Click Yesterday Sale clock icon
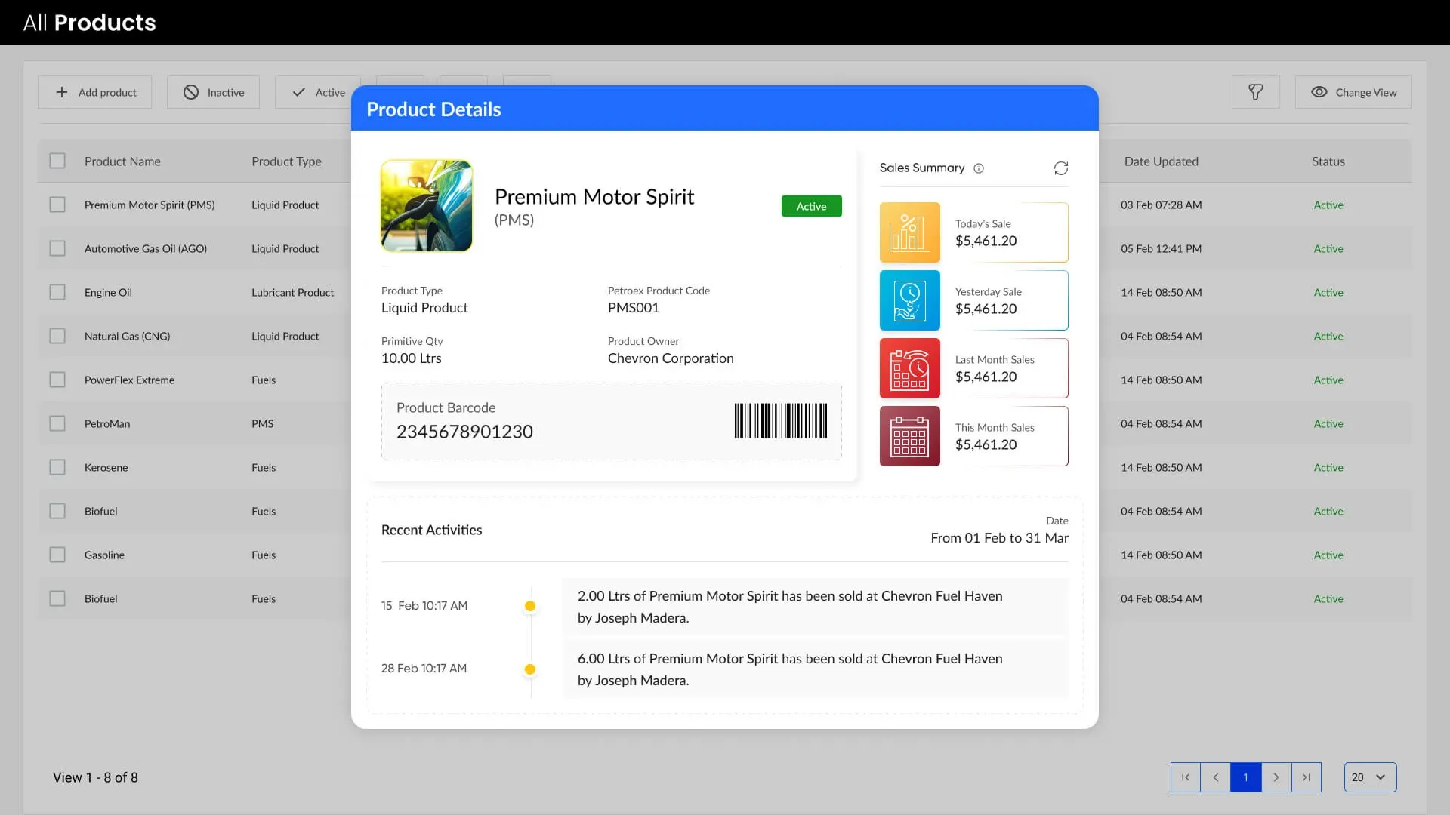The image size is (1450, 815). tap(909, 300)
